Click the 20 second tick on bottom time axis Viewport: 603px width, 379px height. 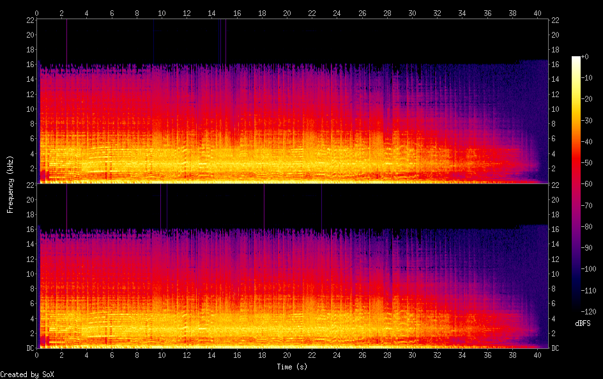(x=287, y=355)
